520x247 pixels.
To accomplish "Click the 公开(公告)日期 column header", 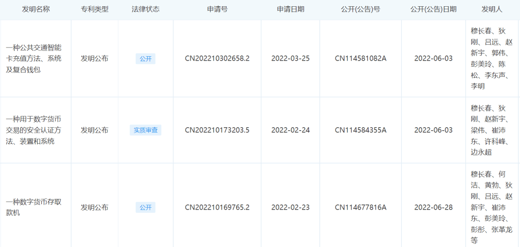I will pyautogui.click(x=433, y=9).
